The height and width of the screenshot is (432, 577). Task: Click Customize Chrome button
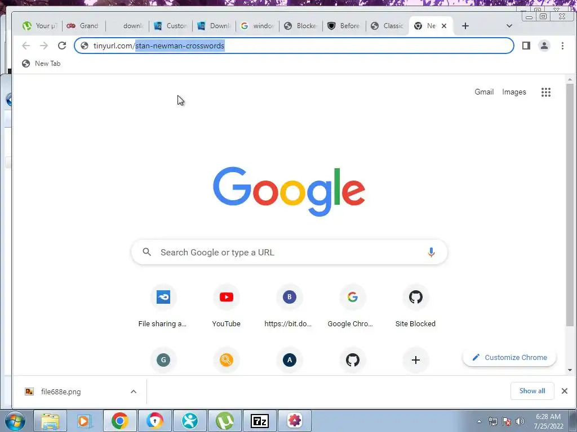(509, 357)
